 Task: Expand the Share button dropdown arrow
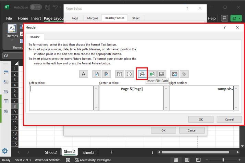(240, 18)
